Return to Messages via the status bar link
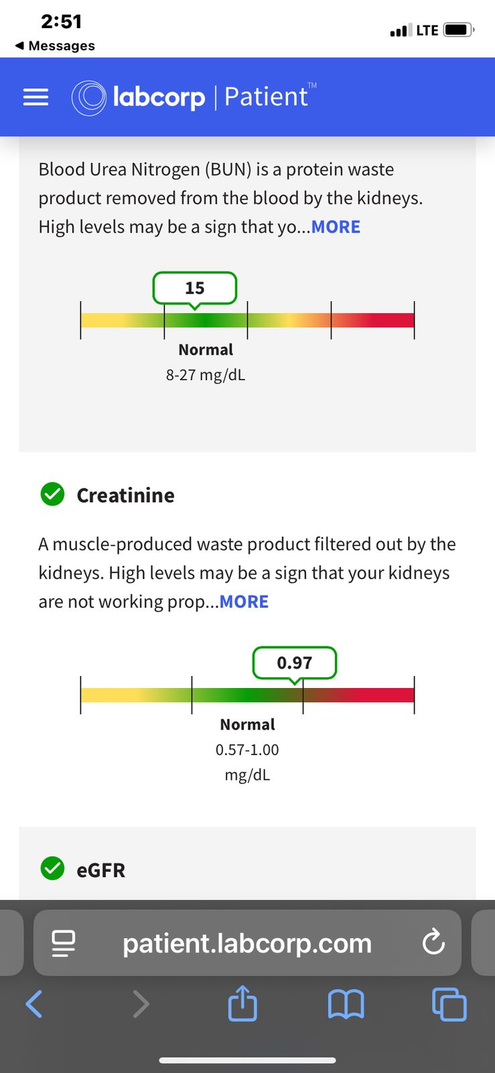This screenshot has width=495, height=1073. pos(55,46)
